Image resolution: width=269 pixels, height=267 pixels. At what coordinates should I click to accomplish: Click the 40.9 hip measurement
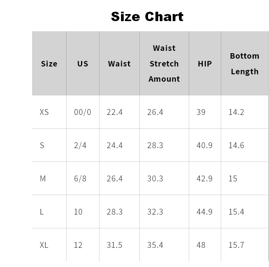(204, 145)
